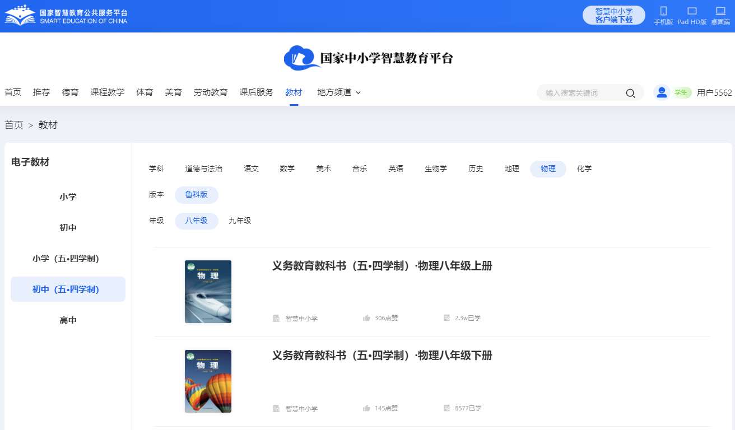Switch filter to 化学 subject
The width and height of the screenshot is (735, 430).
click(584, 169)
